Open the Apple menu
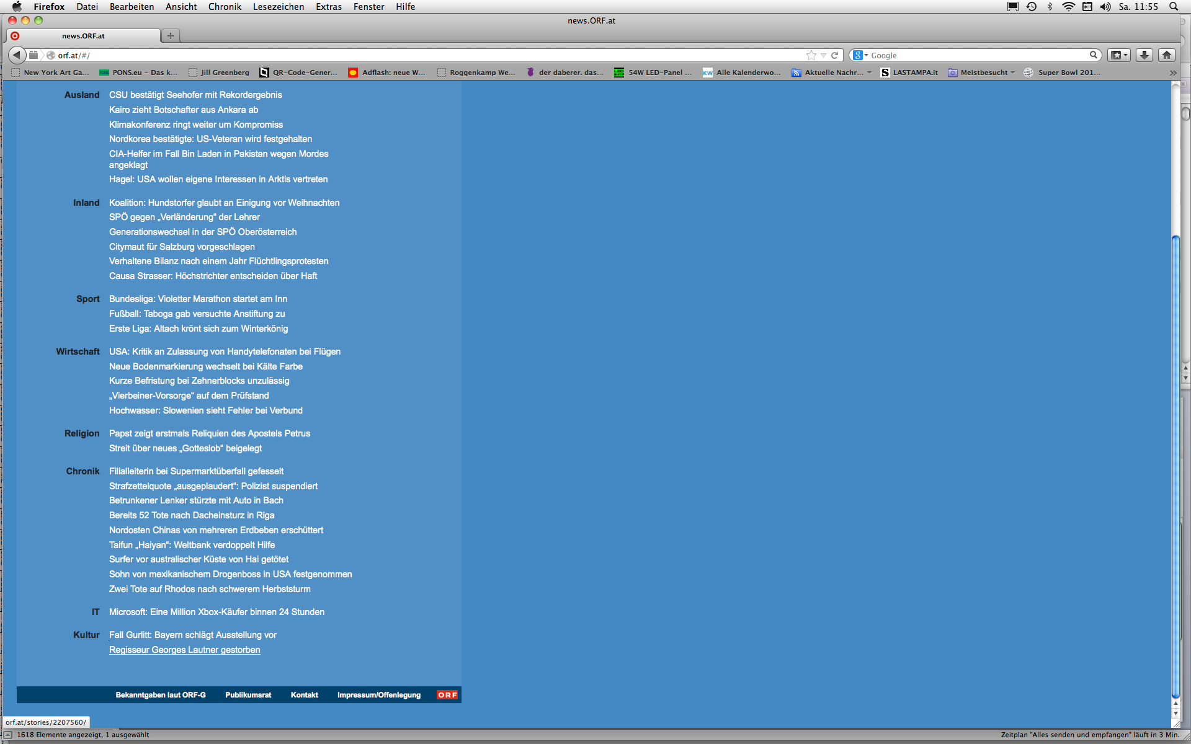The width and height of the screenshot is (1191, 744). point(17,6)
